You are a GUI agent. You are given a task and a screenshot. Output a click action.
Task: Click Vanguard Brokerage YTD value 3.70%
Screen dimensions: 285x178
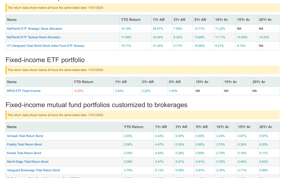[128, 170]
